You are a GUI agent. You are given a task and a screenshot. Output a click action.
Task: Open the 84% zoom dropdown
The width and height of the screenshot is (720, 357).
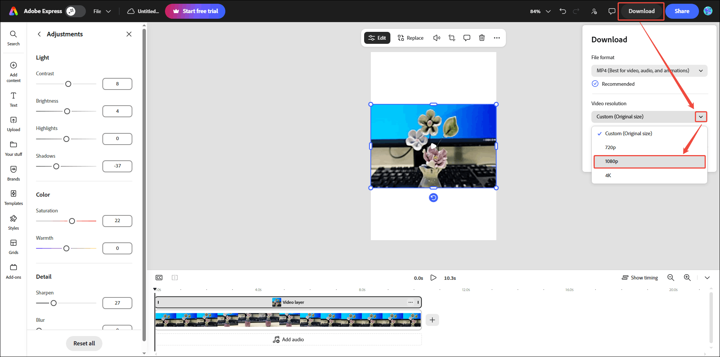click(540, 11)
